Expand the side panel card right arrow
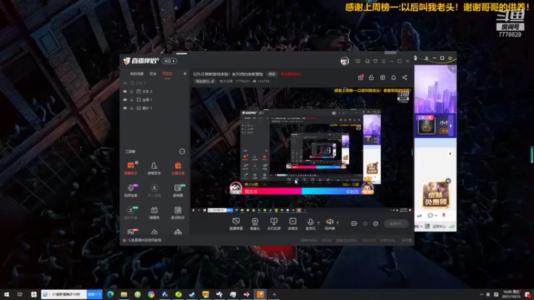The height and width of the screenshot is (300, 534). pyautogui.click(x=451, y=126)
